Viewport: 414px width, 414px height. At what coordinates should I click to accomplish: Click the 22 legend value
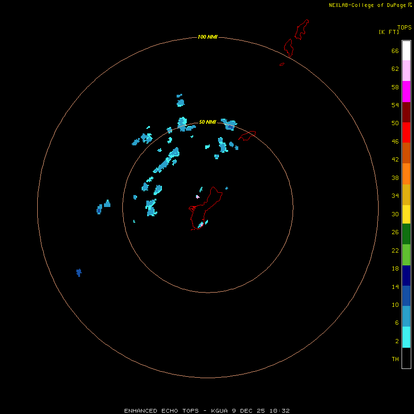[x=395, y=251]
